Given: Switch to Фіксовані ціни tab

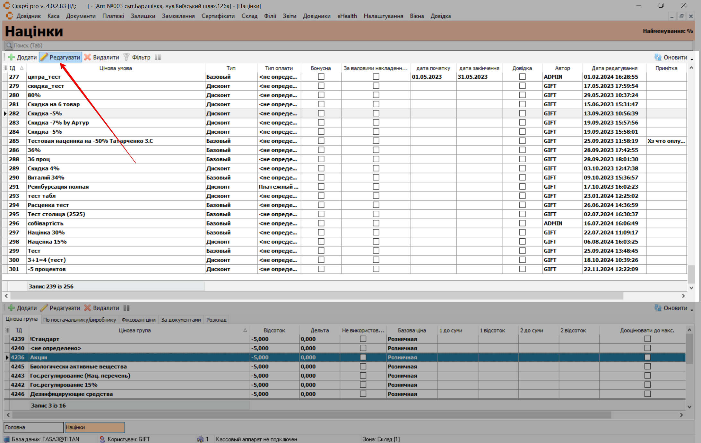Looking at the screenshot, I should coord(138,320).
